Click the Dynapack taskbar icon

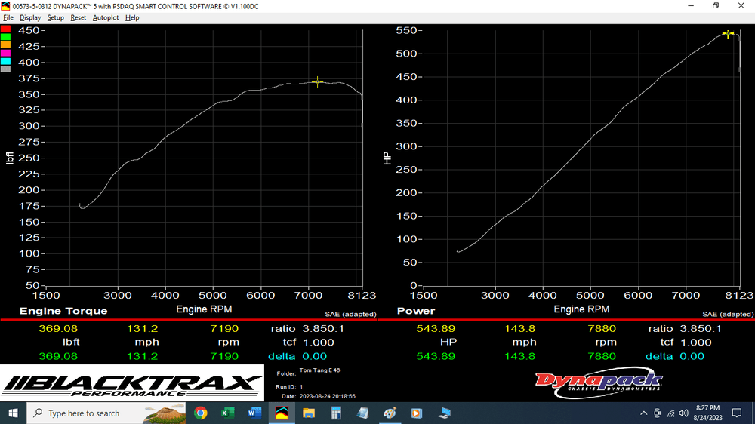tap(282, 413)
